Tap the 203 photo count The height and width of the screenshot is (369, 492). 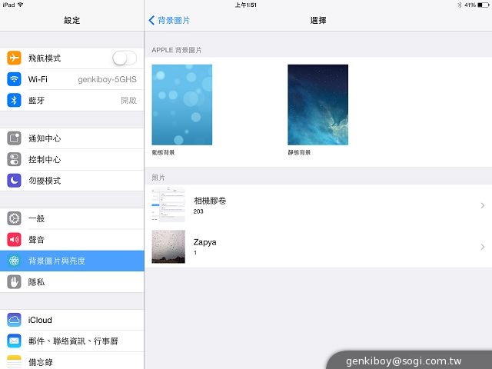(198, 211)
